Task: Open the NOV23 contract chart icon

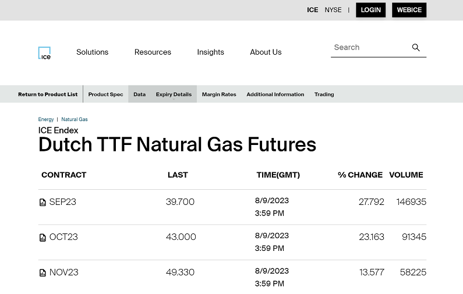Action: point(43,272)
